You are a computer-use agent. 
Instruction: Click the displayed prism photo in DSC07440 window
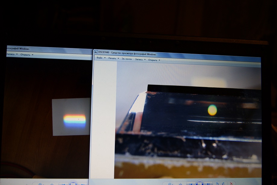[x=188, y=120]
